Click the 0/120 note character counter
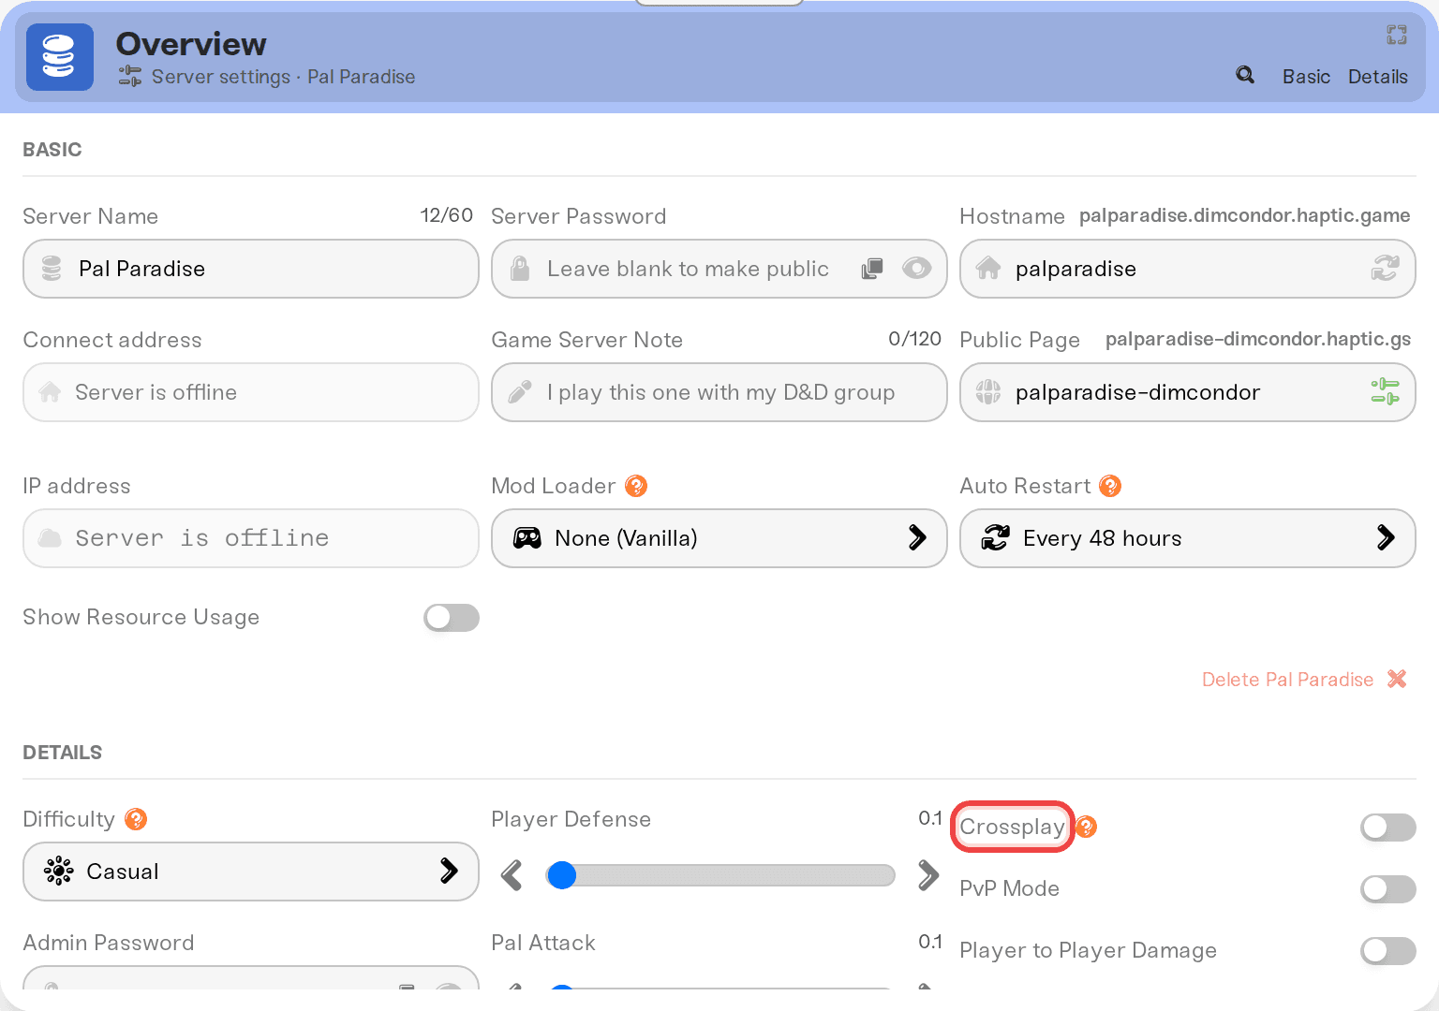1439x1011 pixels. 914,339
